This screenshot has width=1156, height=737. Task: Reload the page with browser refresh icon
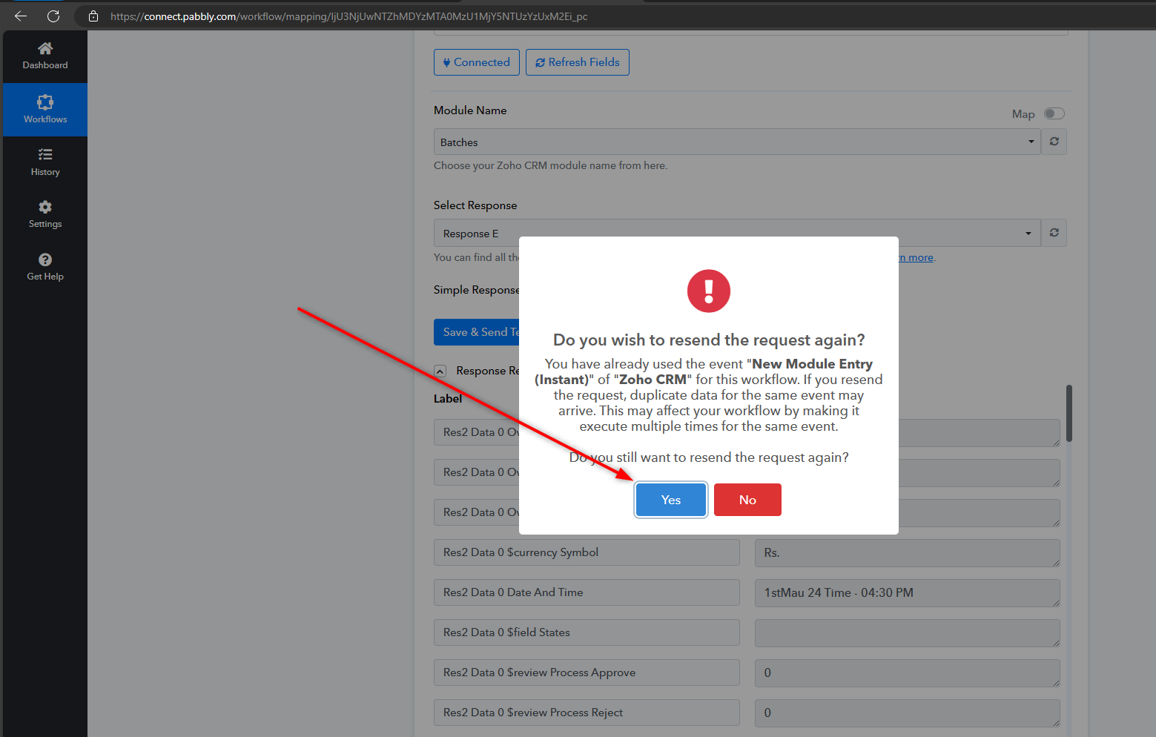click(53, 16)
